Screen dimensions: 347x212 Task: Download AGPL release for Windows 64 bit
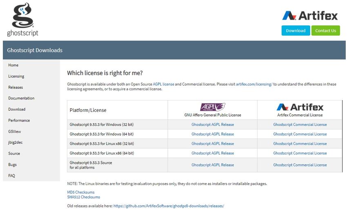213,134
